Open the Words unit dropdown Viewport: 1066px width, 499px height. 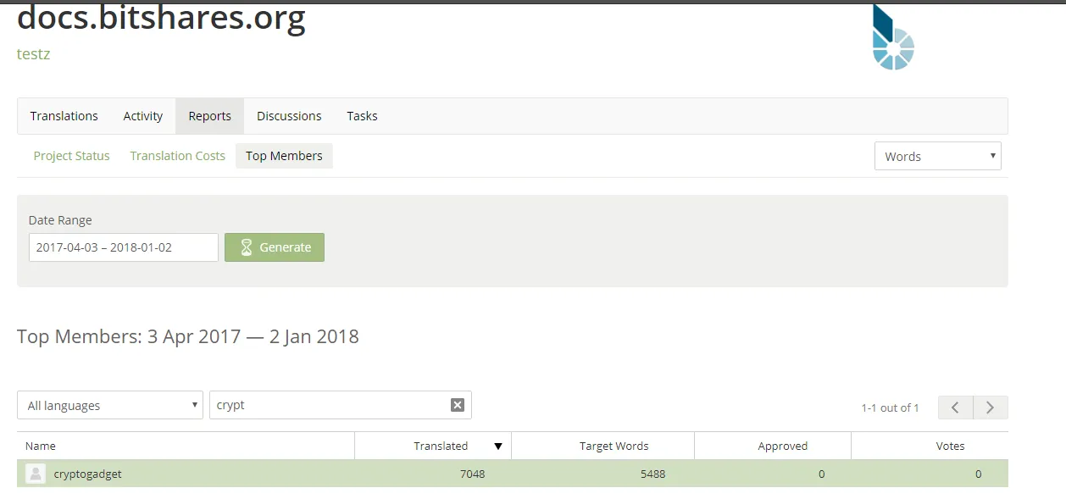938,156
